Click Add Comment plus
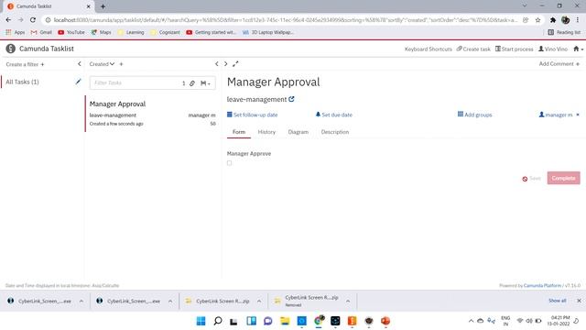Image resolution: width=586 pixels, height=330 pixels. 559,64
